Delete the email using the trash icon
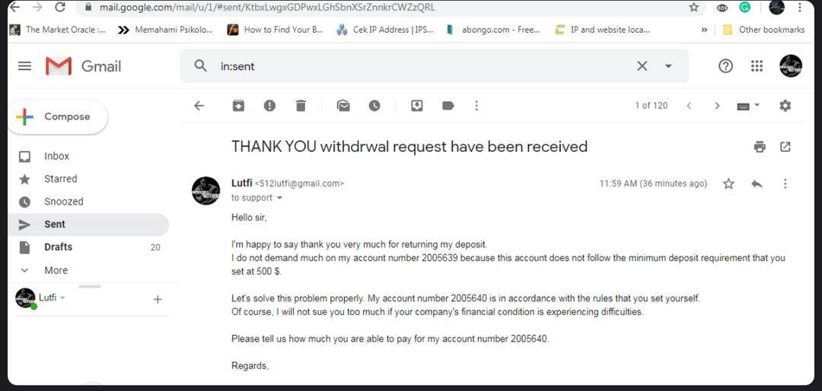This screenshot has width=822, height=391. 301,106
